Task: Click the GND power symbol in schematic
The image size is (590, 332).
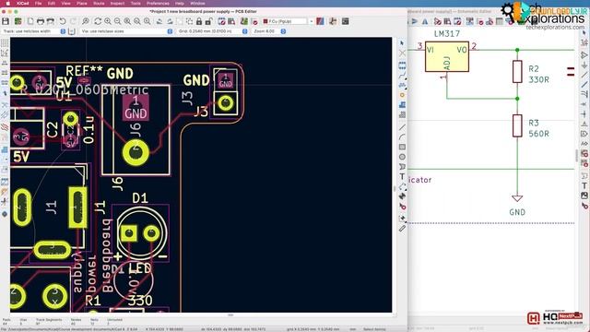Action: pos(517,198)
